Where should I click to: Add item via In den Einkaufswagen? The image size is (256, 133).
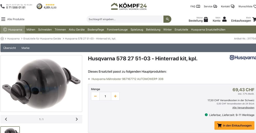coord(234,126)
